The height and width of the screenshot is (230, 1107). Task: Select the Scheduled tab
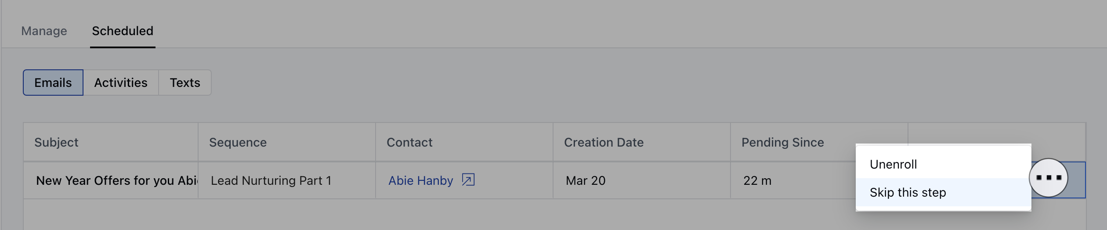click(x=123, y=31)
